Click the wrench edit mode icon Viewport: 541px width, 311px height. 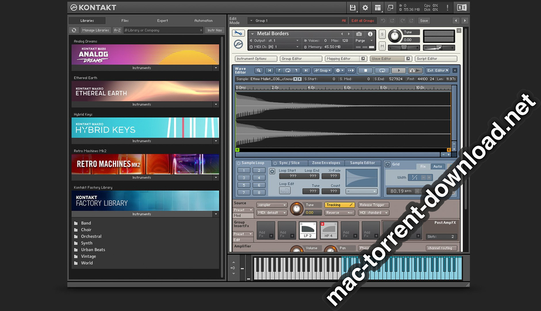click(x=238, y=33)
